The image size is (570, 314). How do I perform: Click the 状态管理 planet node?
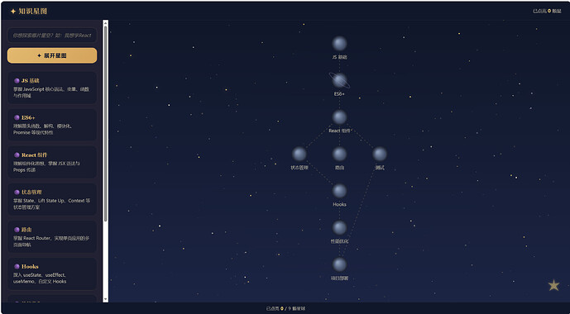[299, 154]
